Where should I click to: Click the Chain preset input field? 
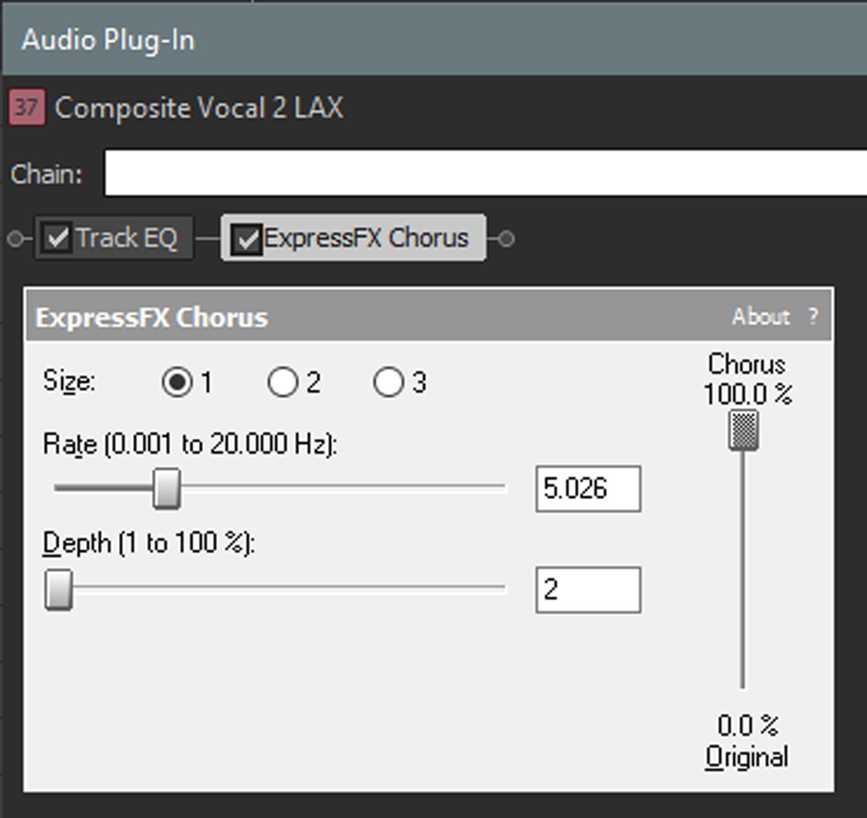tap(485, 173)
